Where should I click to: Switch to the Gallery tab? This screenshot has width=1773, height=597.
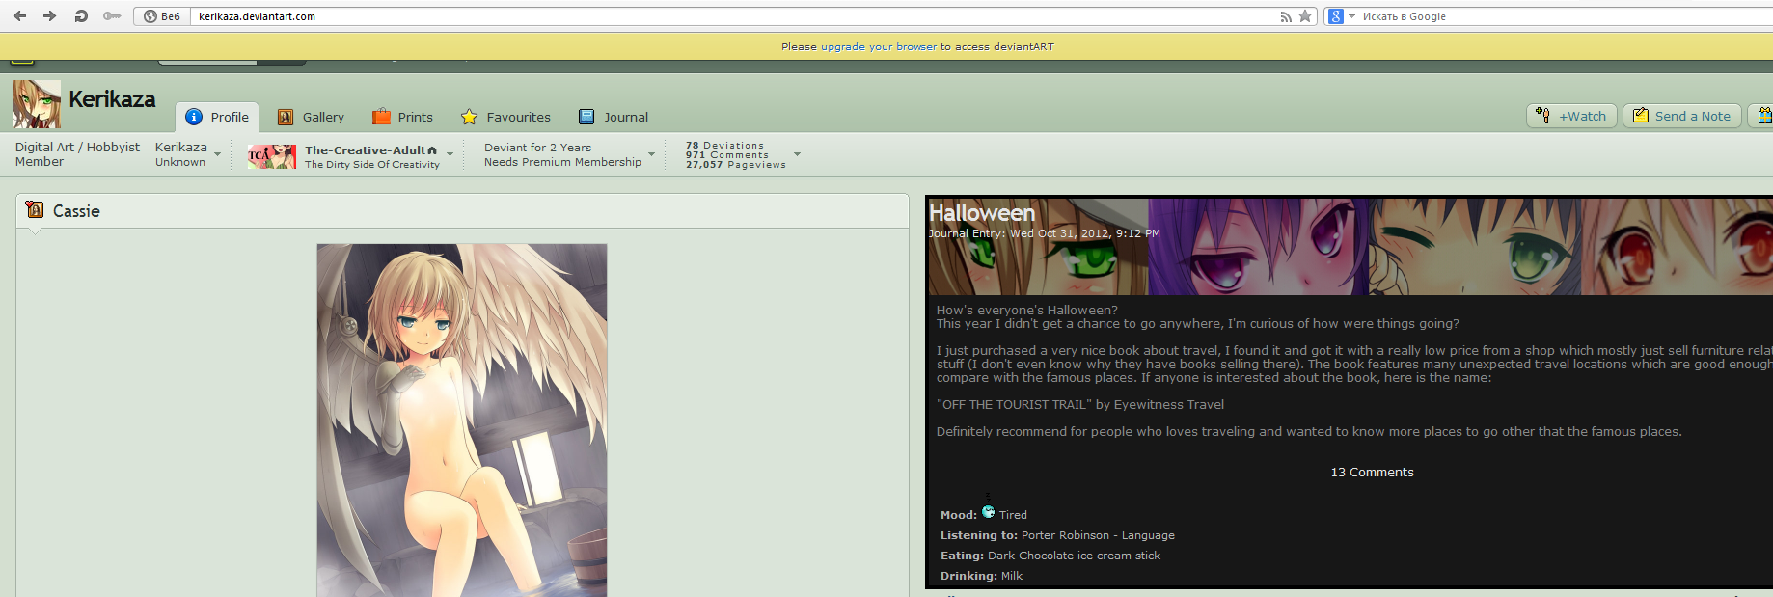(x=311, y=117)
